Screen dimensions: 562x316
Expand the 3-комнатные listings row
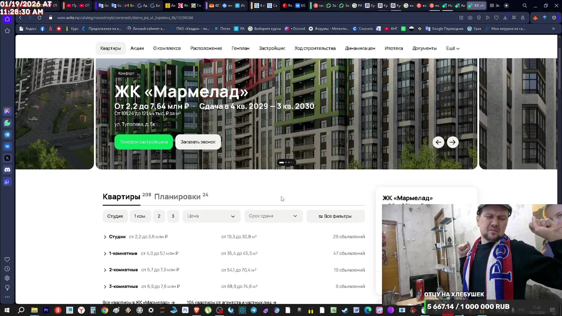(234, 287)
